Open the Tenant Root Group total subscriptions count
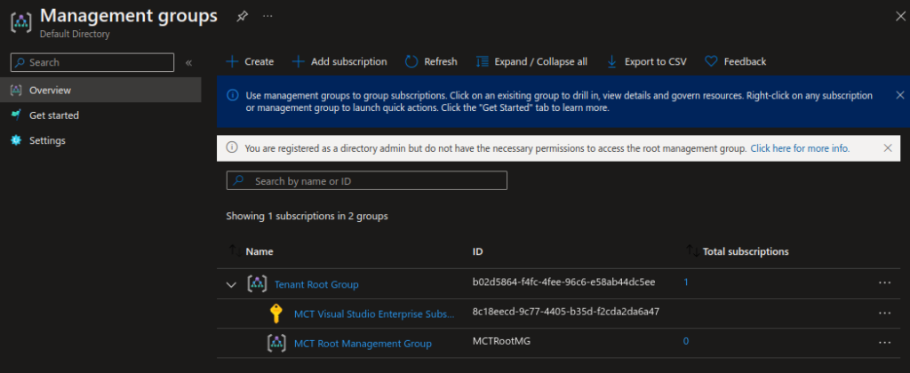Screen dimensions: 910x373 click(686, 282)
